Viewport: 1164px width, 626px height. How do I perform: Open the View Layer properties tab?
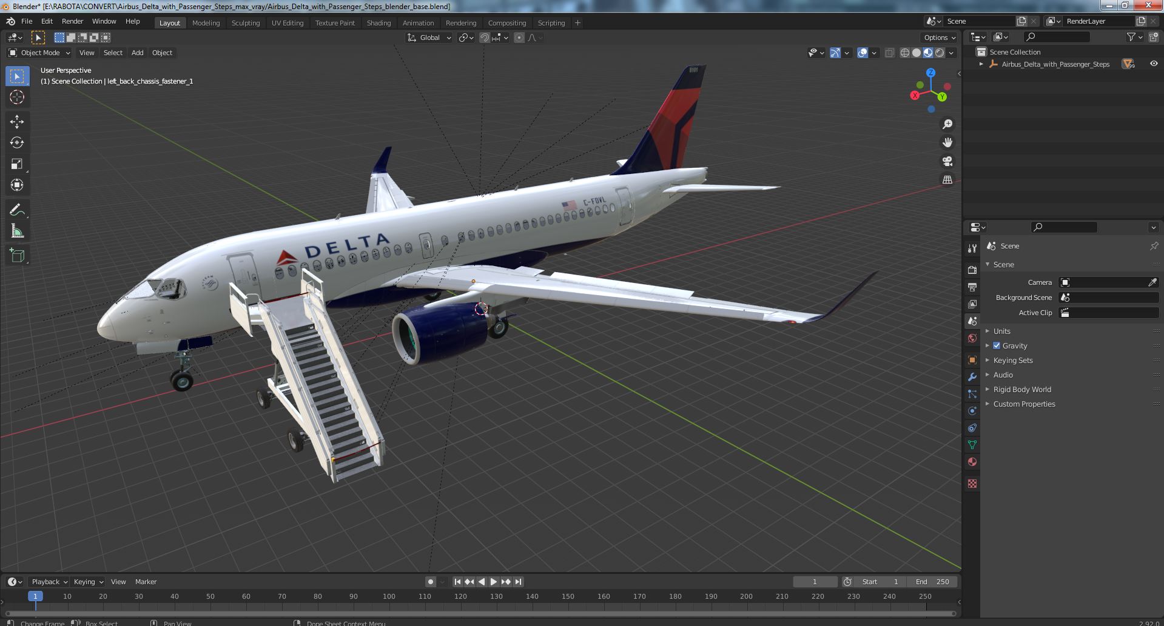click(972, 304)
